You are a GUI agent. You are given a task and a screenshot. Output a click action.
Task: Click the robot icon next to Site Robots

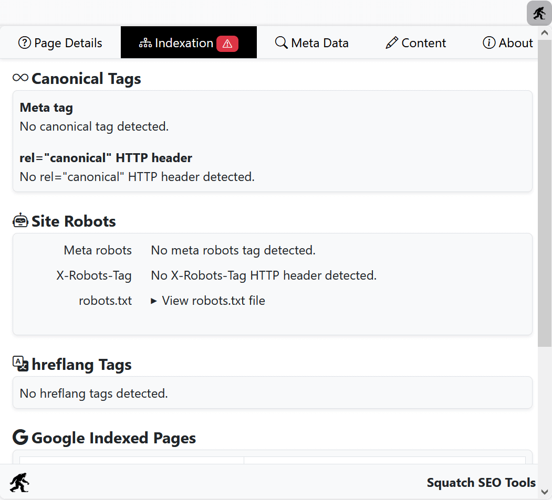(x=20, y=220)
